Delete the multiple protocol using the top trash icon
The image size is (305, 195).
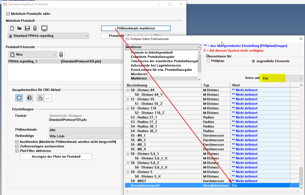point(35,28)
